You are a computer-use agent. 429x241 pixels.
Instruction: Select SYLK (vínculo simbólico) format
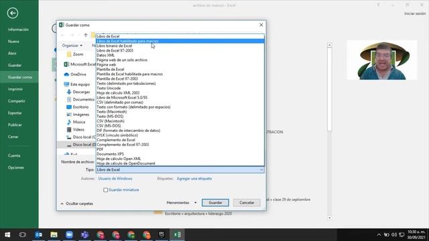pos(180,135)
